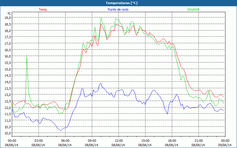Click the 14,5 y-axis value

click(8, 75)
